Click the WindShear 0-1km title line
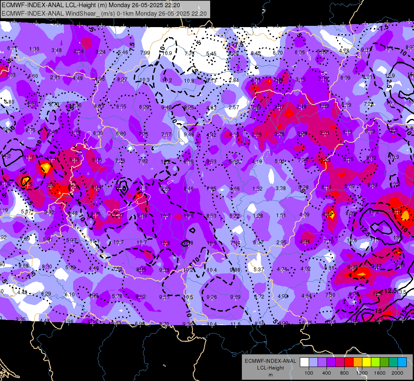 [104, 14]
